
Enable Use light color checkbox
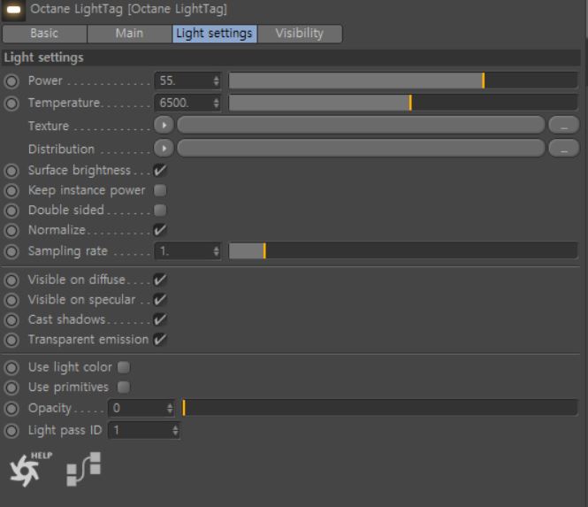click(x=124, y=367)
